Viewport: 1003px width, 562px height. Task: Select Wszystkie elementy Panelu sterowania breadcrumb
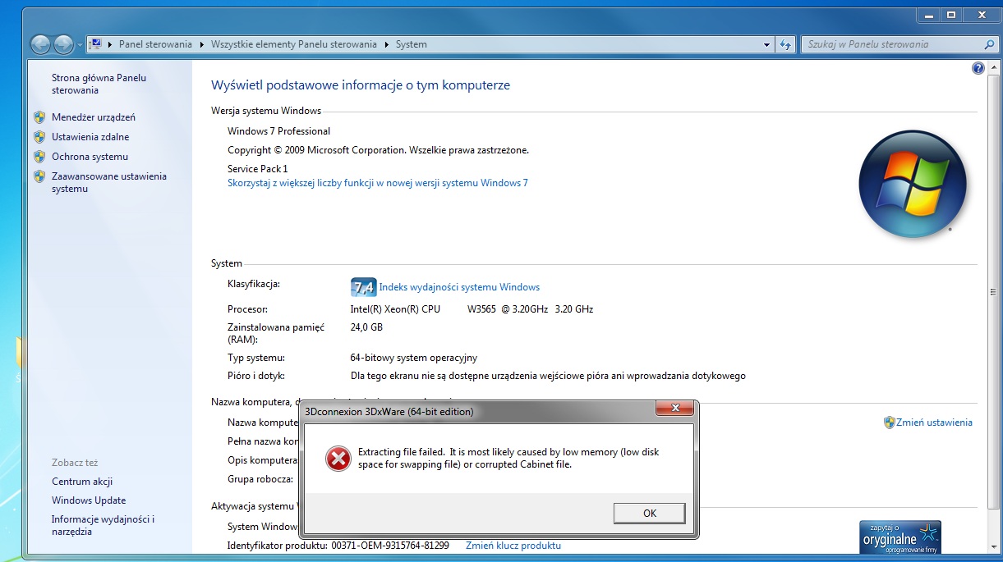pyautogui.click(x=294, y=44)
